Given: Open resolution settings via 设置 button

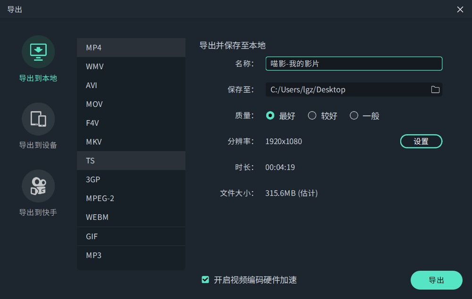Looking at the screenshot, I should click(x=421, y=141).
